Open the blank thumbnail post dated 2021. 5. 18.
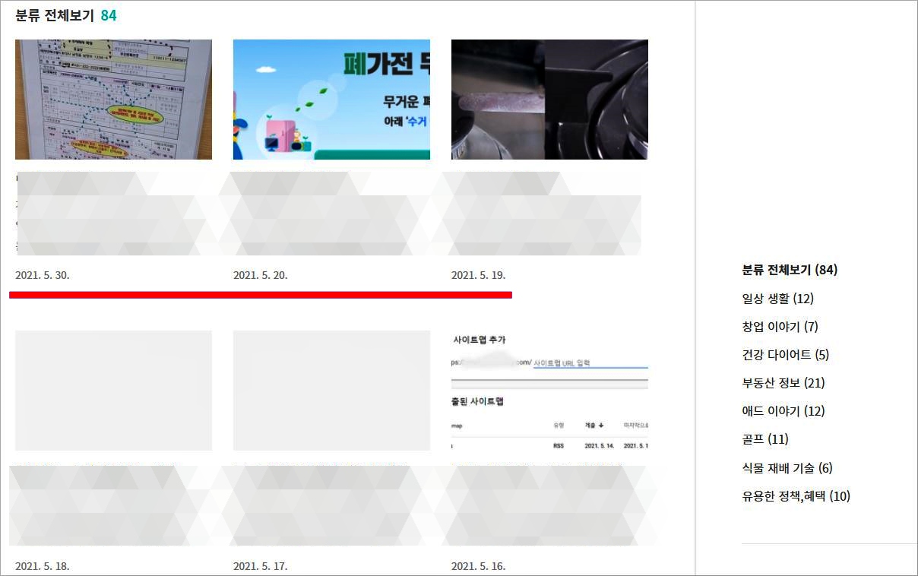This screenshot has width=918, height=576. click(x=113, y=391)
